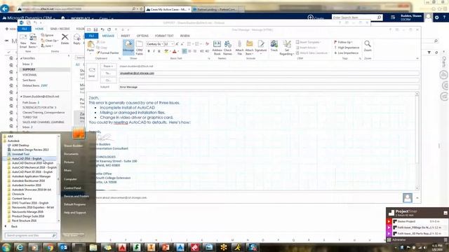Save the message from the quick access toolbar

(95, 29)
